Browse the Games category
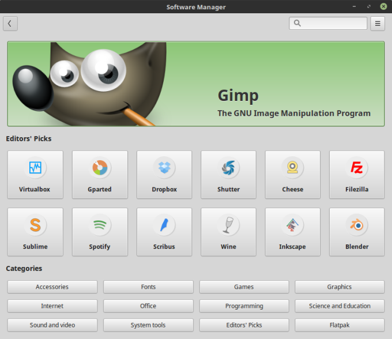Image resolution: width=392 pixels, height=339 pixels. point(244,287)
